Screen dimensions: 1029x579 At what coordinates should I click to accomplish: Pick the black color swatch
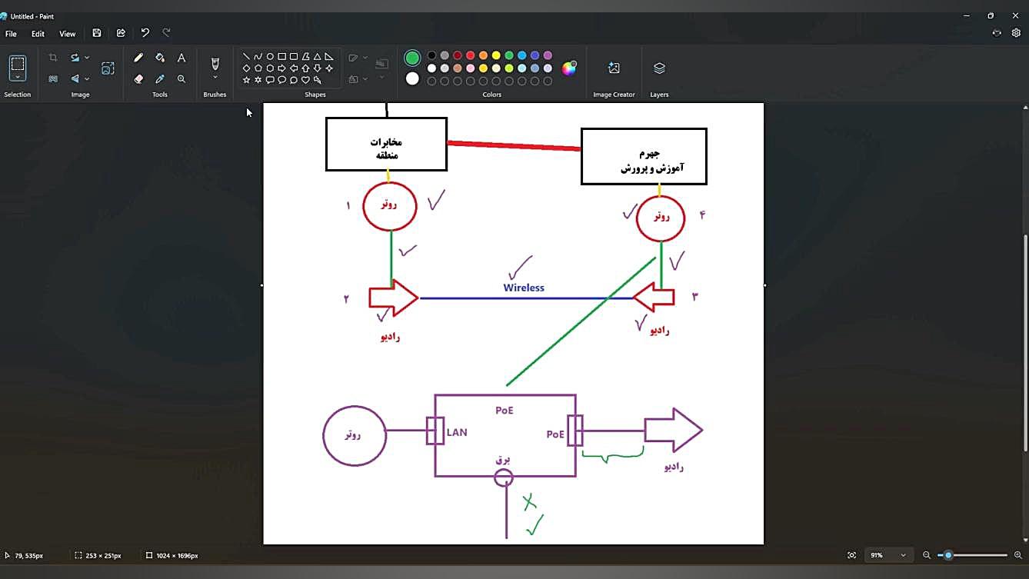coord(431,55)
